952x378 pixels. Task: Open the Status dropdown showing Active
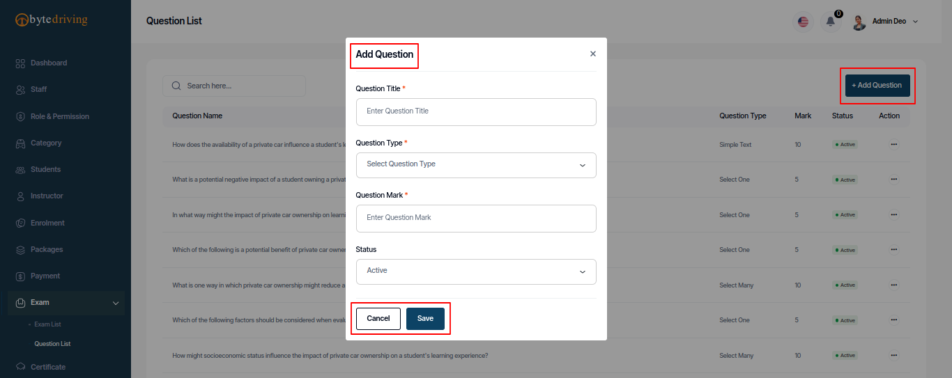click(x=476, y=271)
